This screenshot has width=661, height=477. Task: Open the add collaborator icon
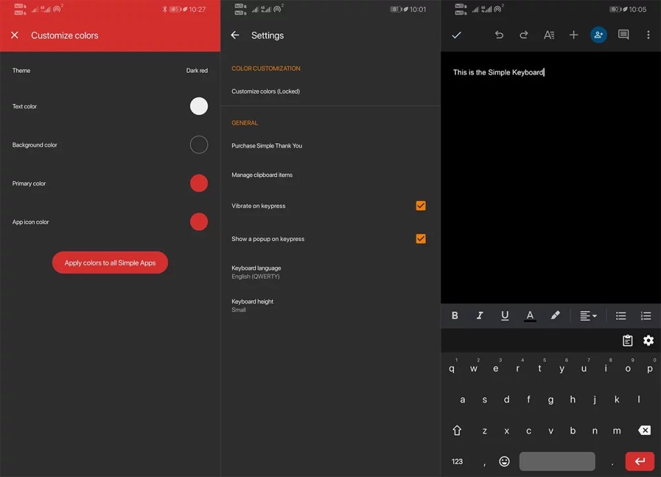tap(598, 35)
